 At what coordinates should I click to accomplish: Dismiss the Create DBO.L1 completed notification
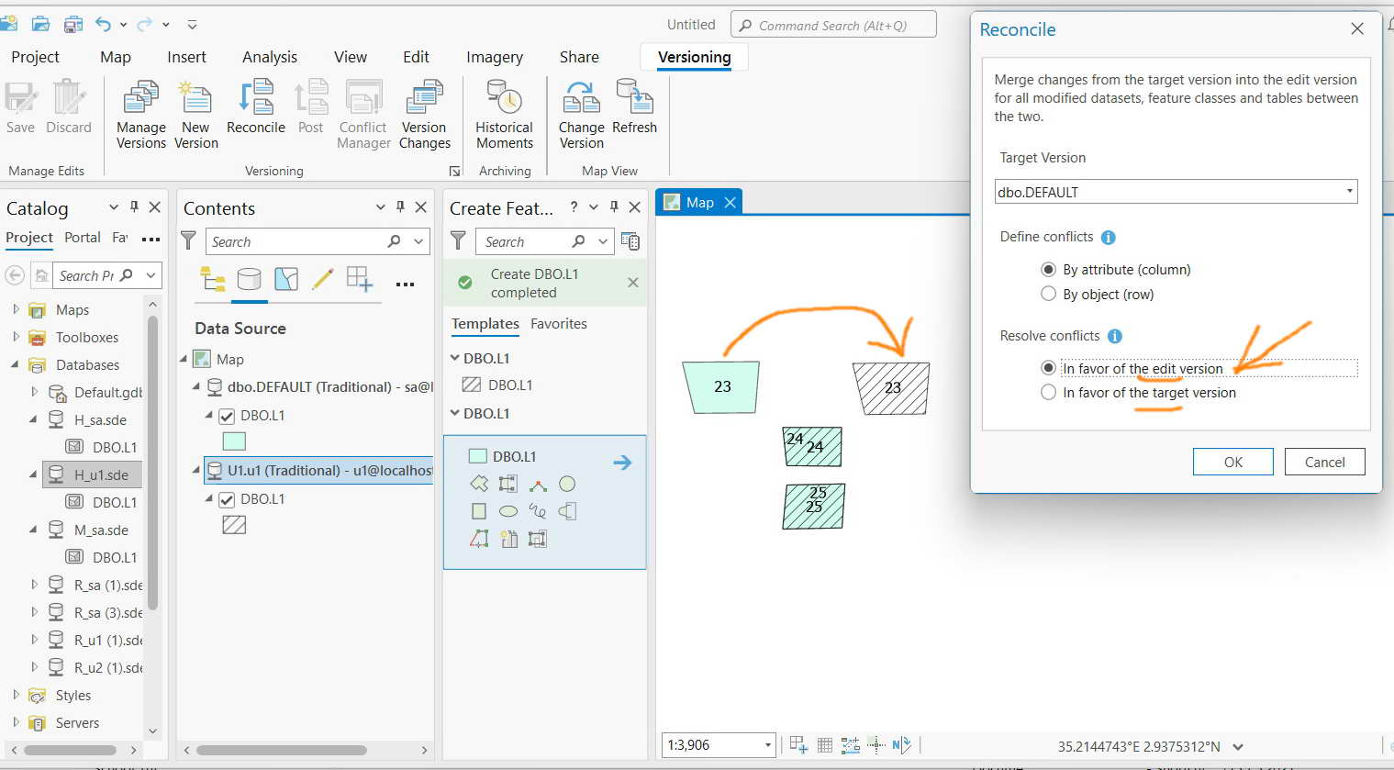coord(633,283)
